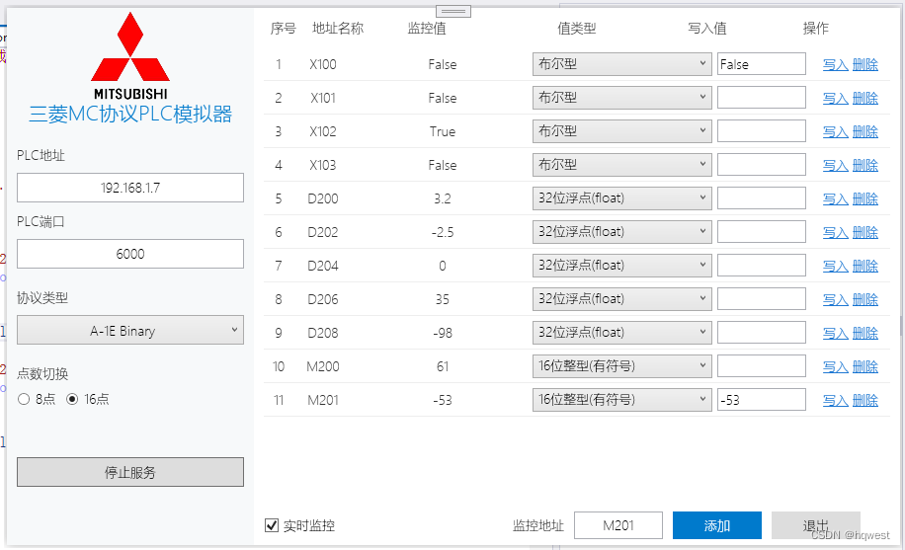Click the drag handle at top of window
Screen dimensions: 905x550
[x=453, y=11]
